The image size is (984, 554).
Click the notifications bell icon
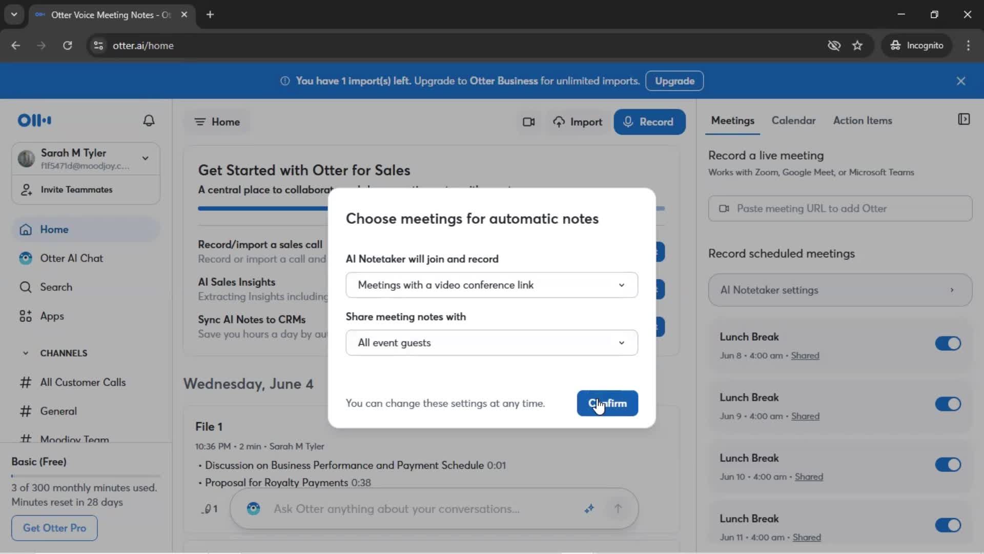(149, 121)
